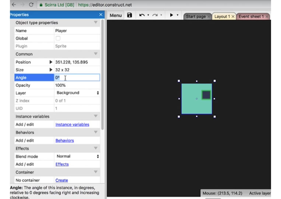Click the sprite's origin point marker
The width and height of the screenshot is (281, 199).
[197, 99]
